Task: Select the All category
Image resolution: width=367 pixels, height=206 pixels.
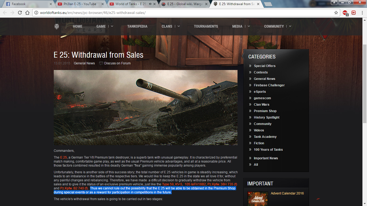Action: point(256,165)
